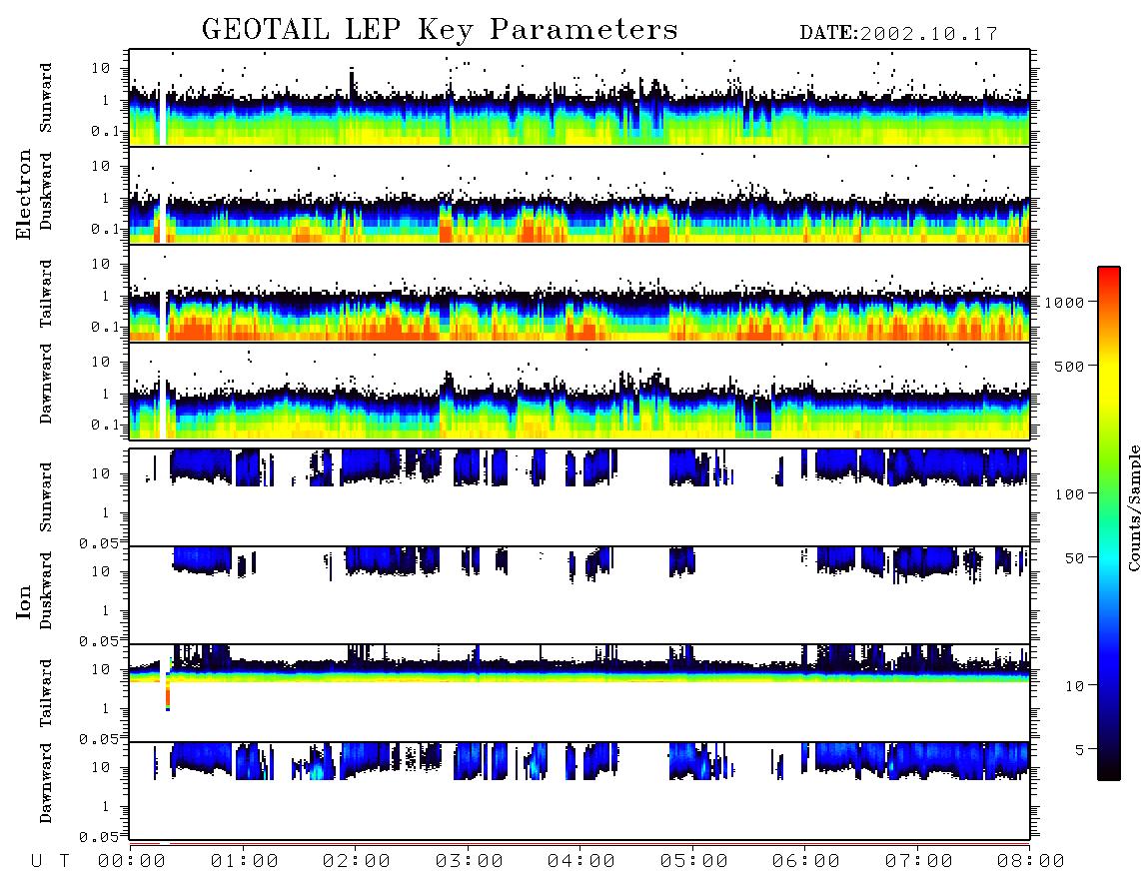The image size is (1141, 879).
Task: Click inside the Electron Dawnward spectrogram panel
Action: click(x=579, y=392)
